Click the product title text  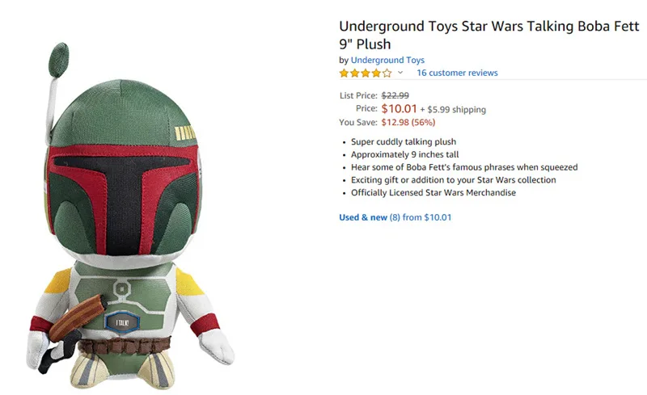pyautogui.click(x=489, y=35)
